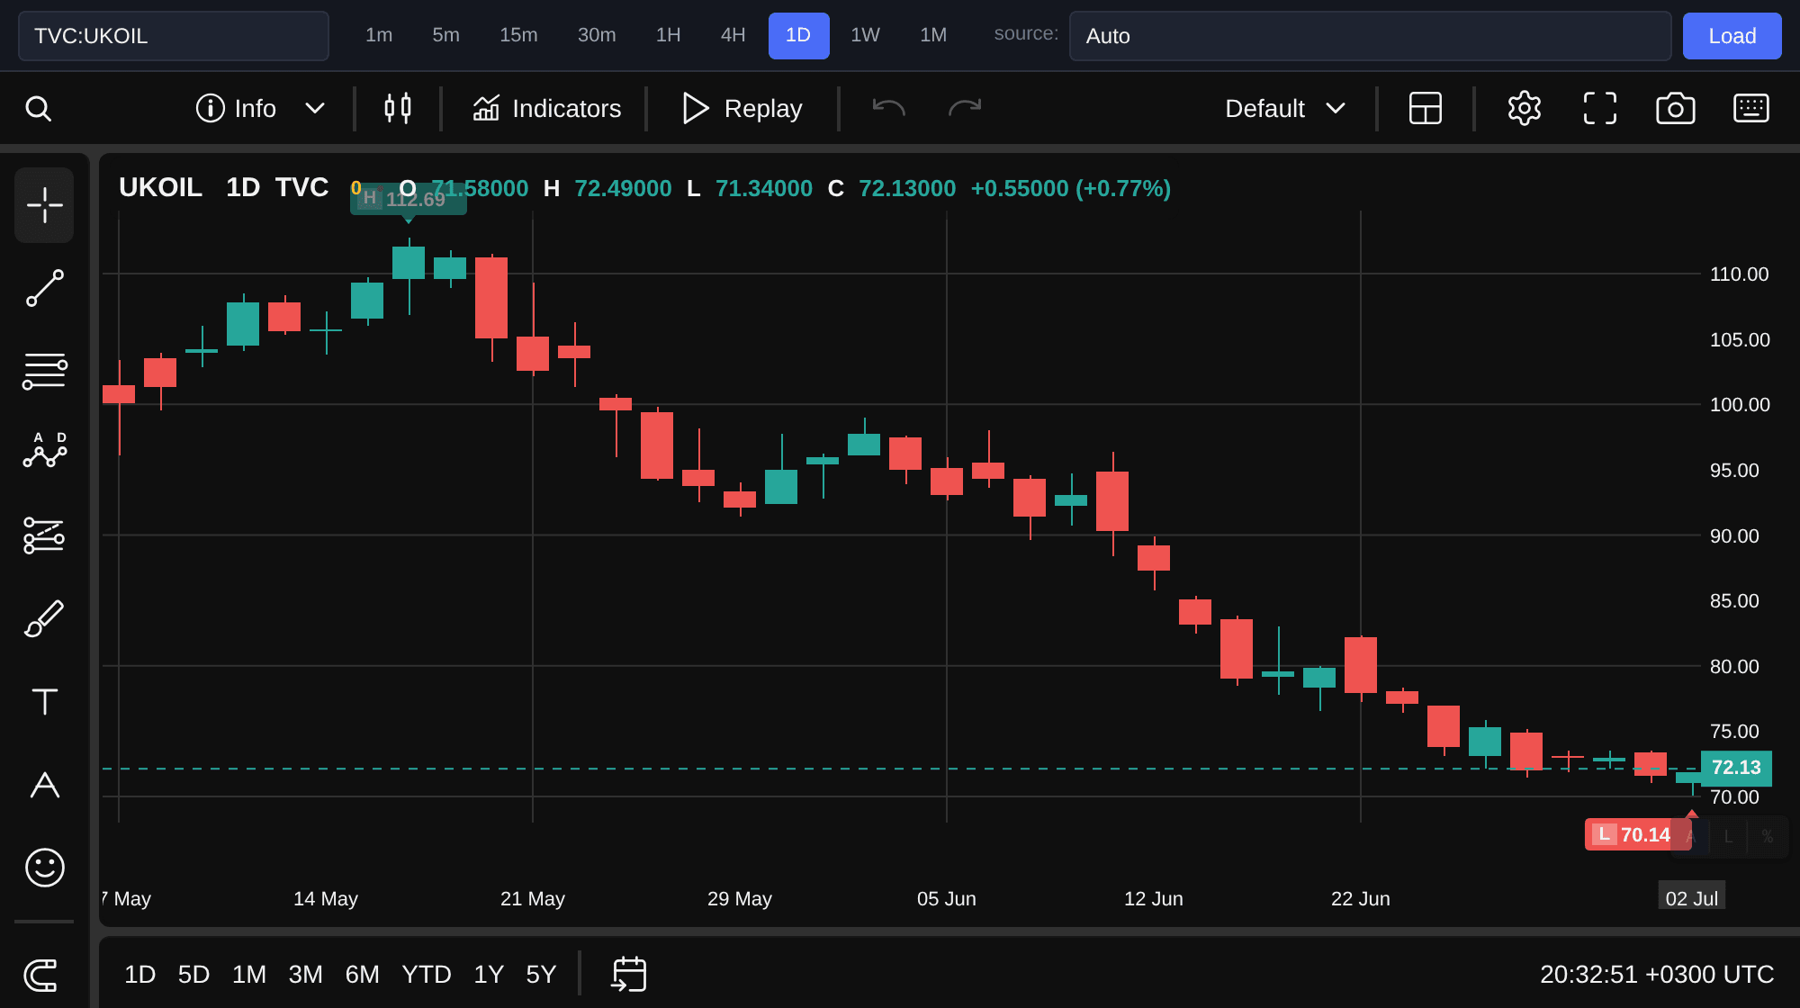Select the trend line drawing tool

[44, 288]
